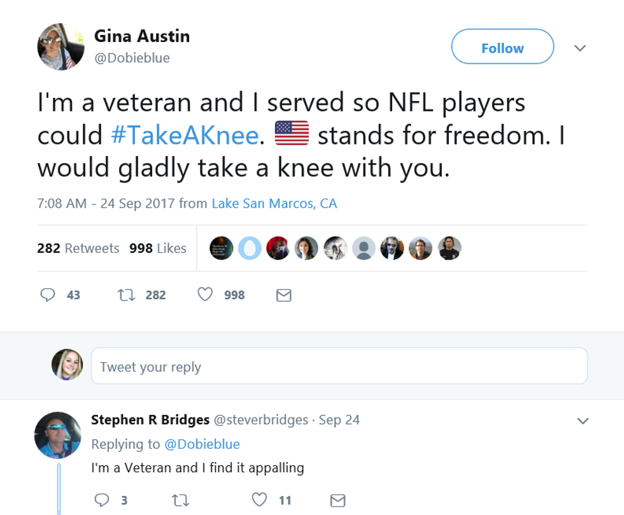Reply to Gina Austin's tweet
Viewport: 624px width, 515px height.
point(48,295)
